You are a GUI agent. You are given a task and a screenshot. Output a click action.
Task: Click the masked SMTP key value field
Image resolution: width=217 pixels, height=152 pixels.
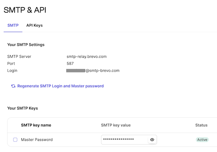click(129, 140)
